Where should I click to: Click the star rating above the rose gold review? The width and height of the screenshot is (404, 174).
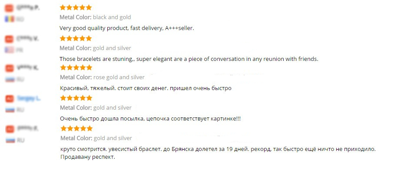(76, 68)
